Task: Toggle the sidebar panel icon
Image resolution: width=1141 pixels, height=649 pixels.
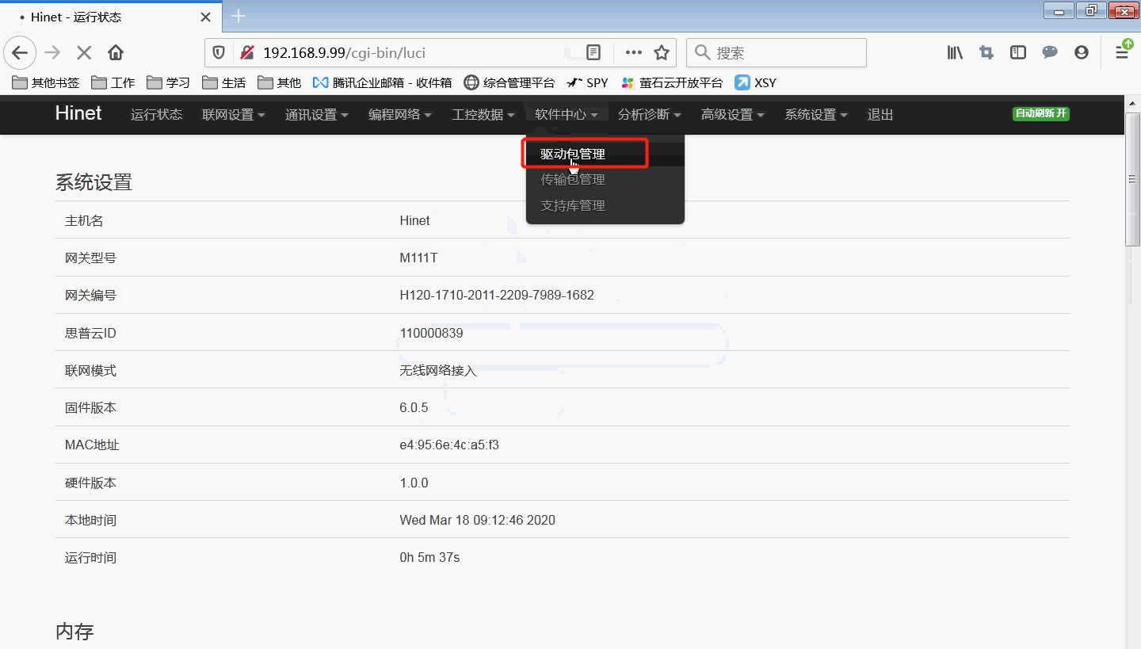Action: (1017, 52)
